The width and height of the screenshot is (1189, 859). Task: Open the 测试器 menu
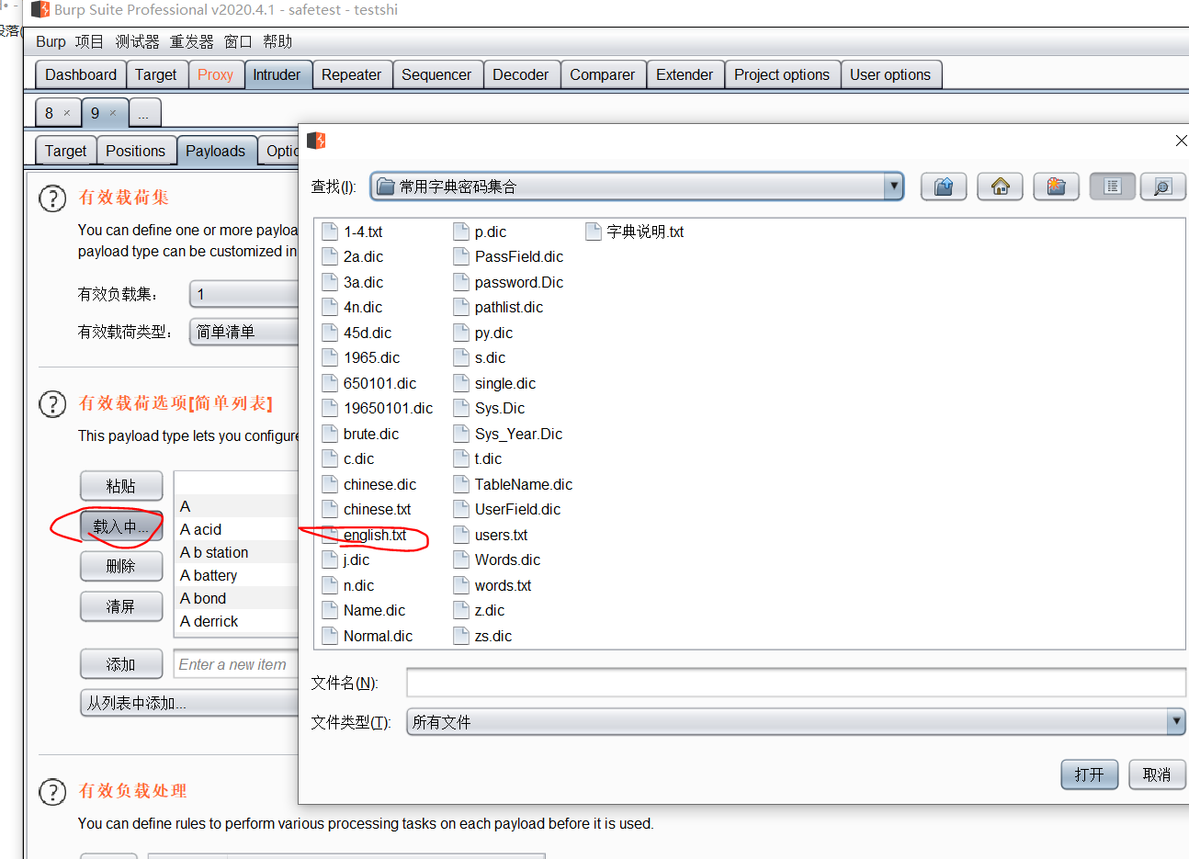[x=137, y=41]
